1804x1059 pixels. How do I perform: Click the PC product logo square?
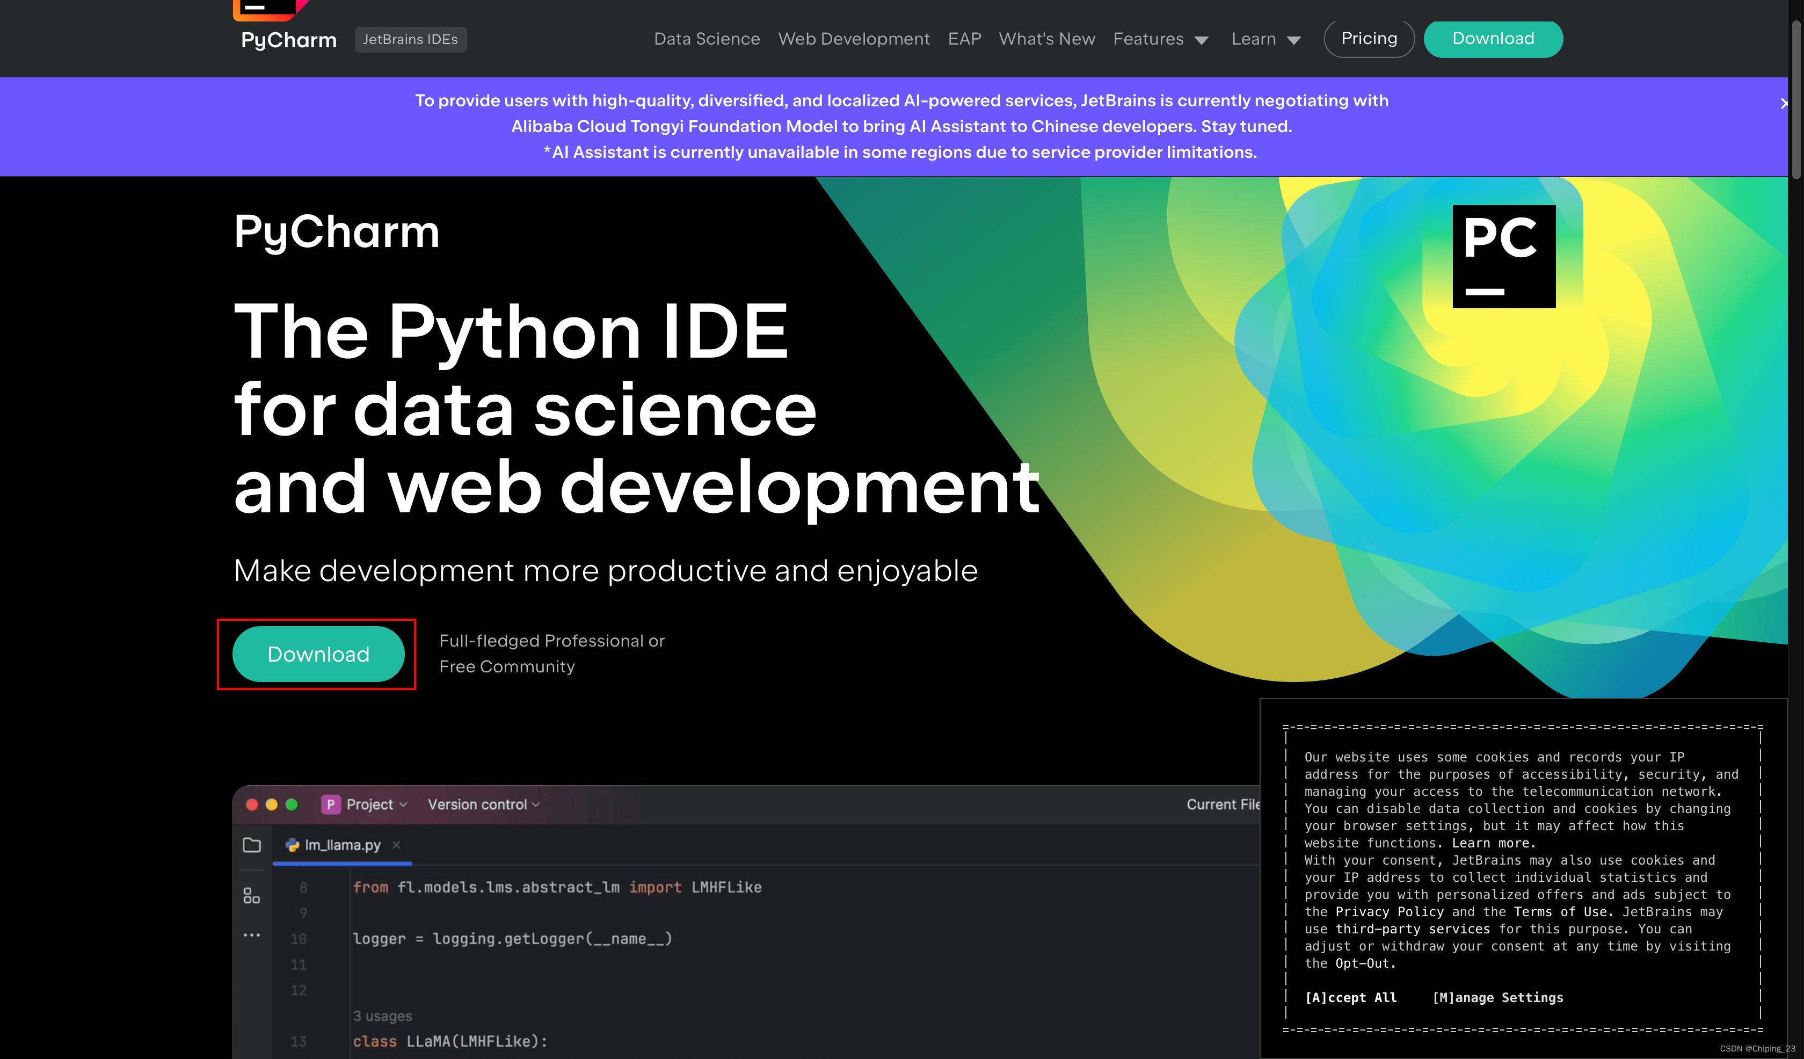(1504, 256)
